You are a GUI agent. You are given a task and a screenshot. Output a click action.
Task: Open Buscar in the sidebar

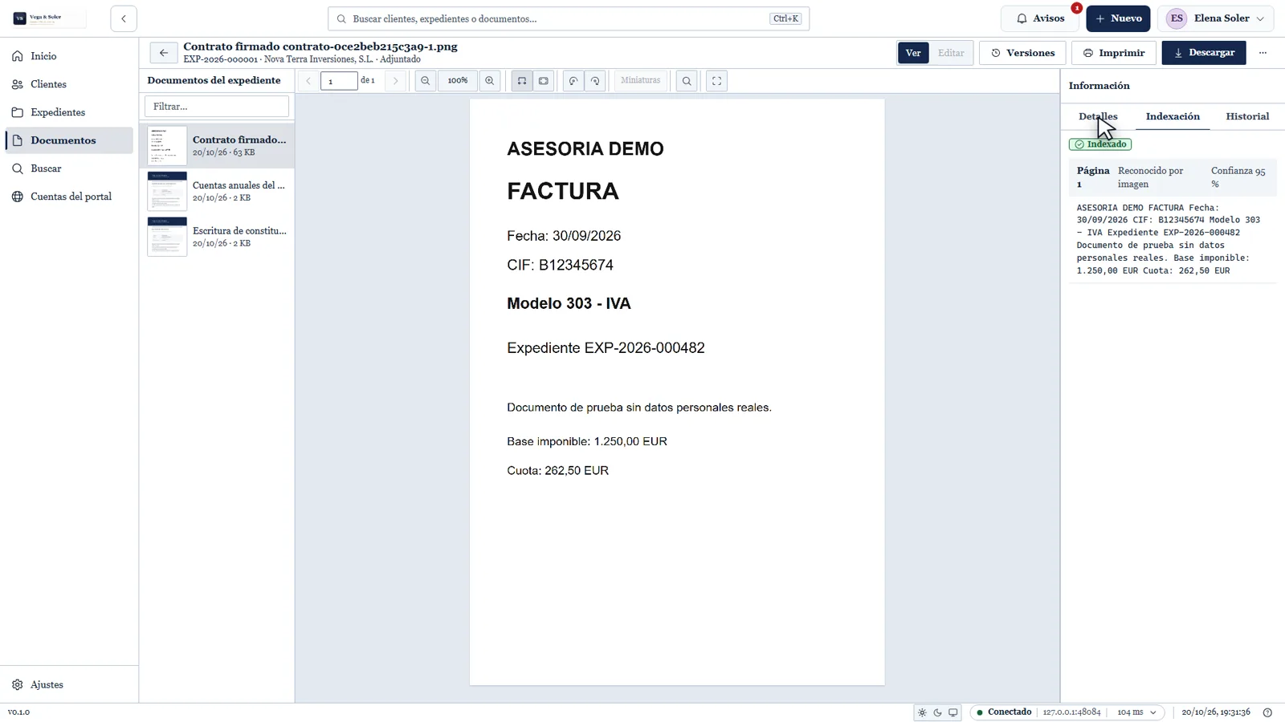pyautogui.click(x=69, y=168)
